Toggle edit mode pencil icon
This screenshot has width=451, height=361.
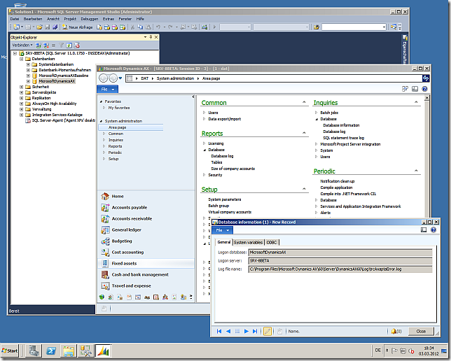[268, 332]
